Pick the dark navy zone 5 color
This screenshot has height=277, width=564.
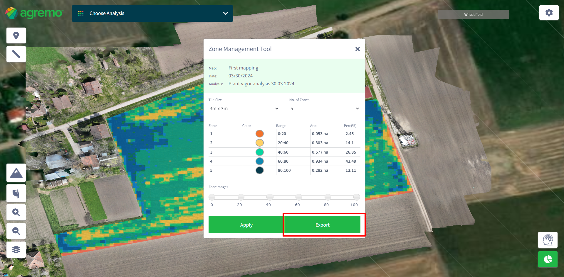click(259, 170)
